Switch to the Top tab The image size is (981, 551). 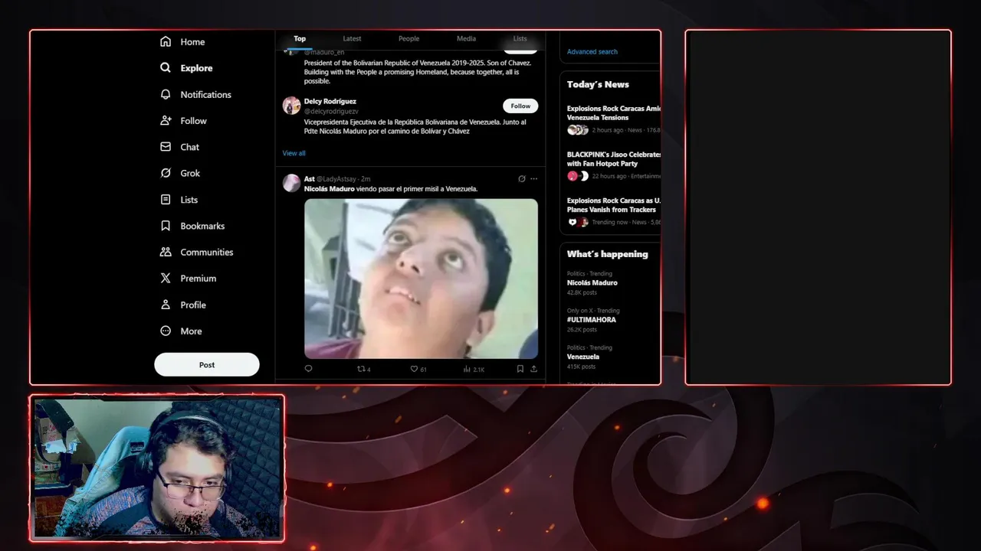coord(300,39)
